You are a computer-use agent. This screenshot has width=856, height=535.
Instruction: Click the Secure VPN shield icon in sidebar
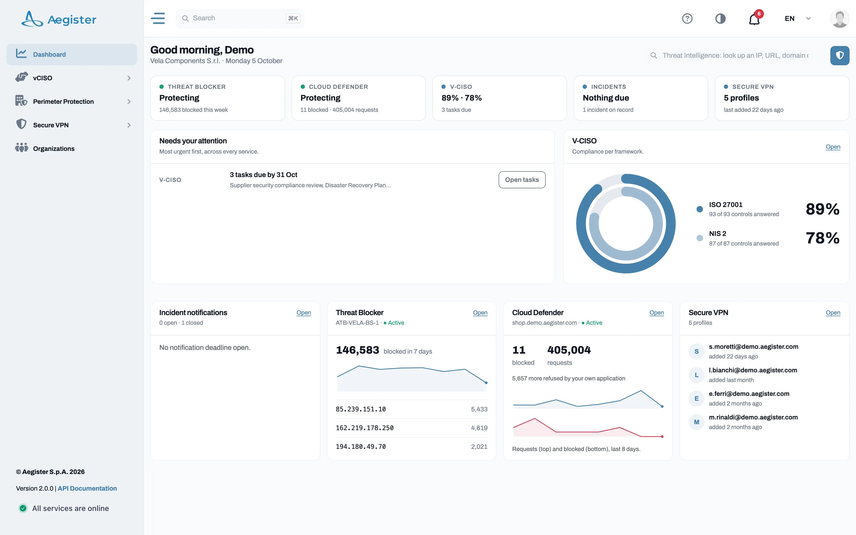[x=21, y=124]
